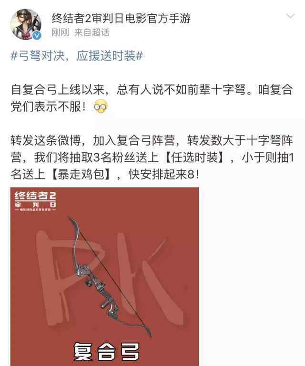Tap the blue verified badge on avatar
The height and width of the screenshot is (366, 305).
[x=36, y=35]
